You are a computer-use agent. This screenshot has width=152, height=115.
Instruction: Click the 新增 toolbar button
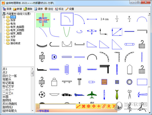pyautogui.click(x=17, y=9)
